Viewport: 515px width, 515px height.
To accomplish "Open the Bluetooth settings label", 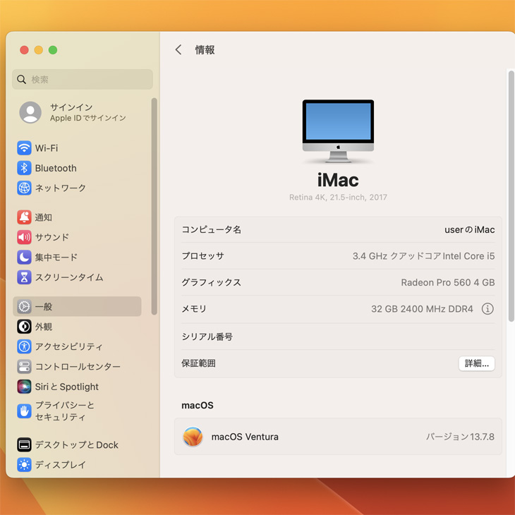I will [x=56, y=168].
